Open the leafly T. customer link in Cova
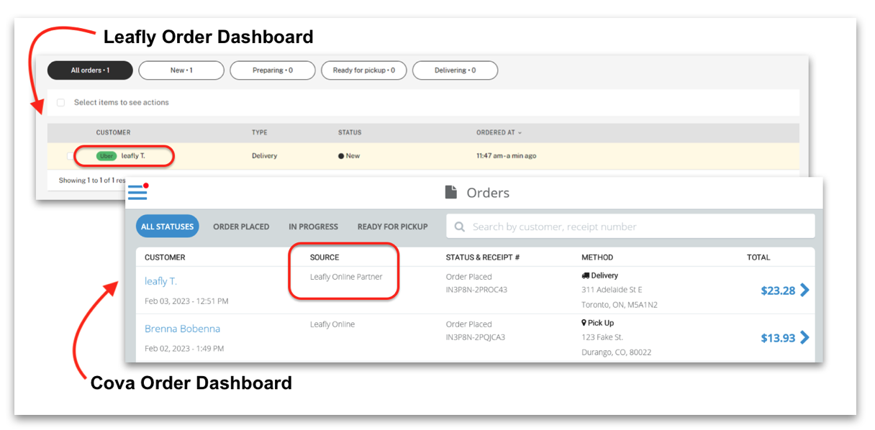This screenshot has height=430, width=875. (160, 281)
